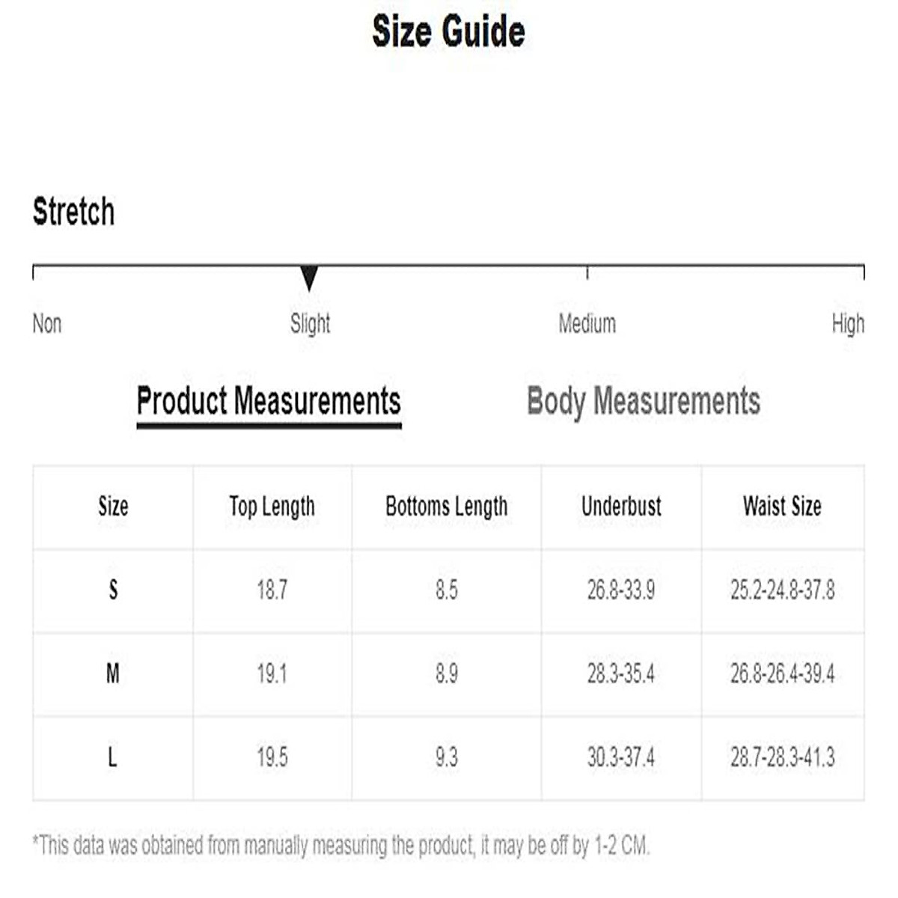This screenshot has height=898, width=898.
Task: Click the Size Guide heading
Action: pyautogui.click(x=449, y=32)
